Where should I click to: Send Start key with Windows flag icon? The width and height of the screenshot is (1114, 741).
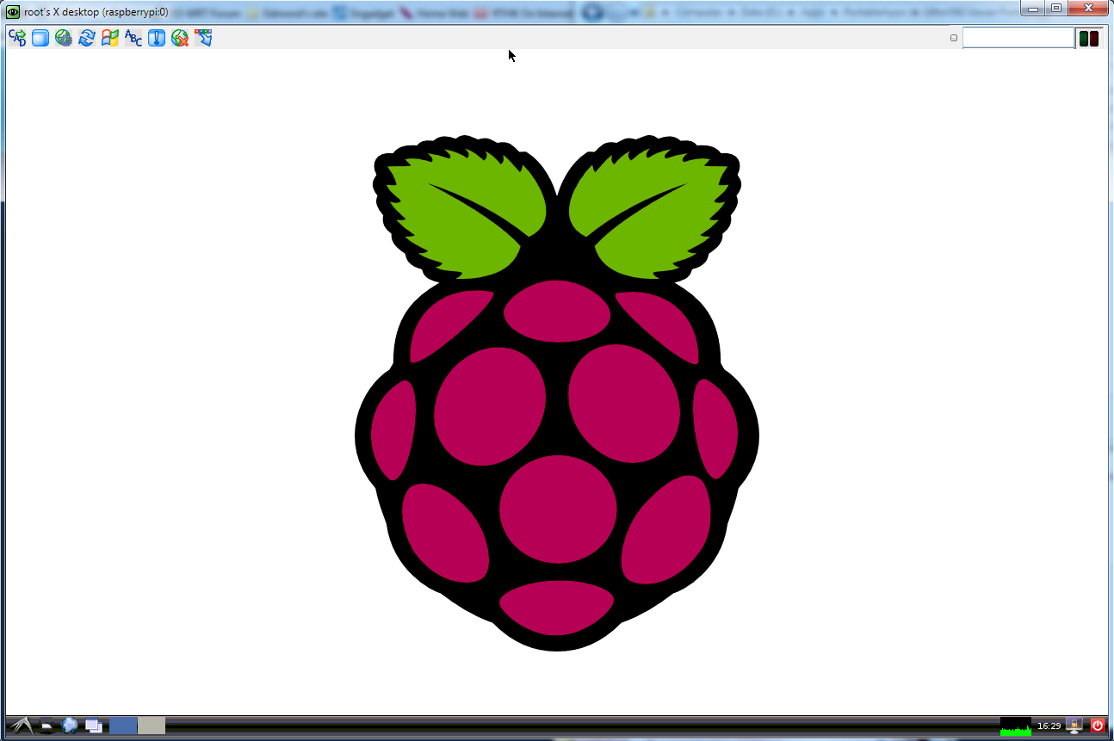110,38
